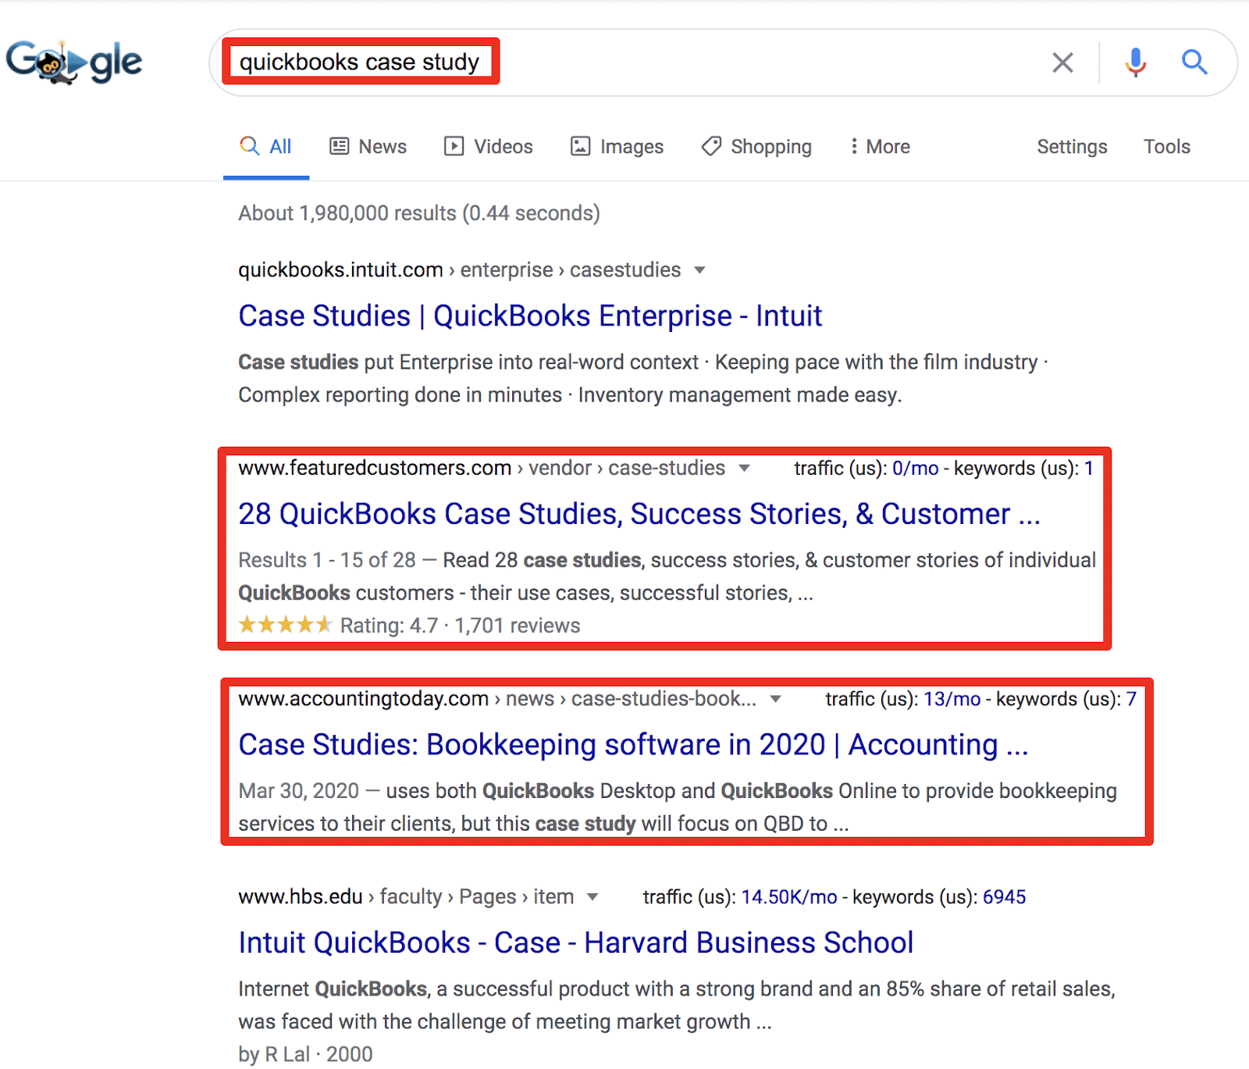Click the Images tab picture icon
Screen dimensions: 1249x1069
click(x=580, y=146)
